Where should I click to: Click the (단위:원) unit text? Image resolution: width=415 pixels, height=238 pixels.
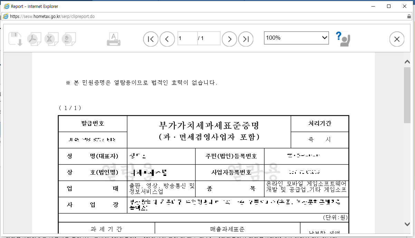335,218
